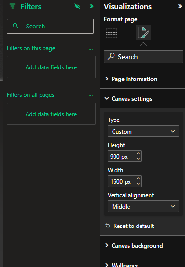The image size is (185, 267).
Task: Click the Filters funnel icon
Action: click(x=13, y=6)
